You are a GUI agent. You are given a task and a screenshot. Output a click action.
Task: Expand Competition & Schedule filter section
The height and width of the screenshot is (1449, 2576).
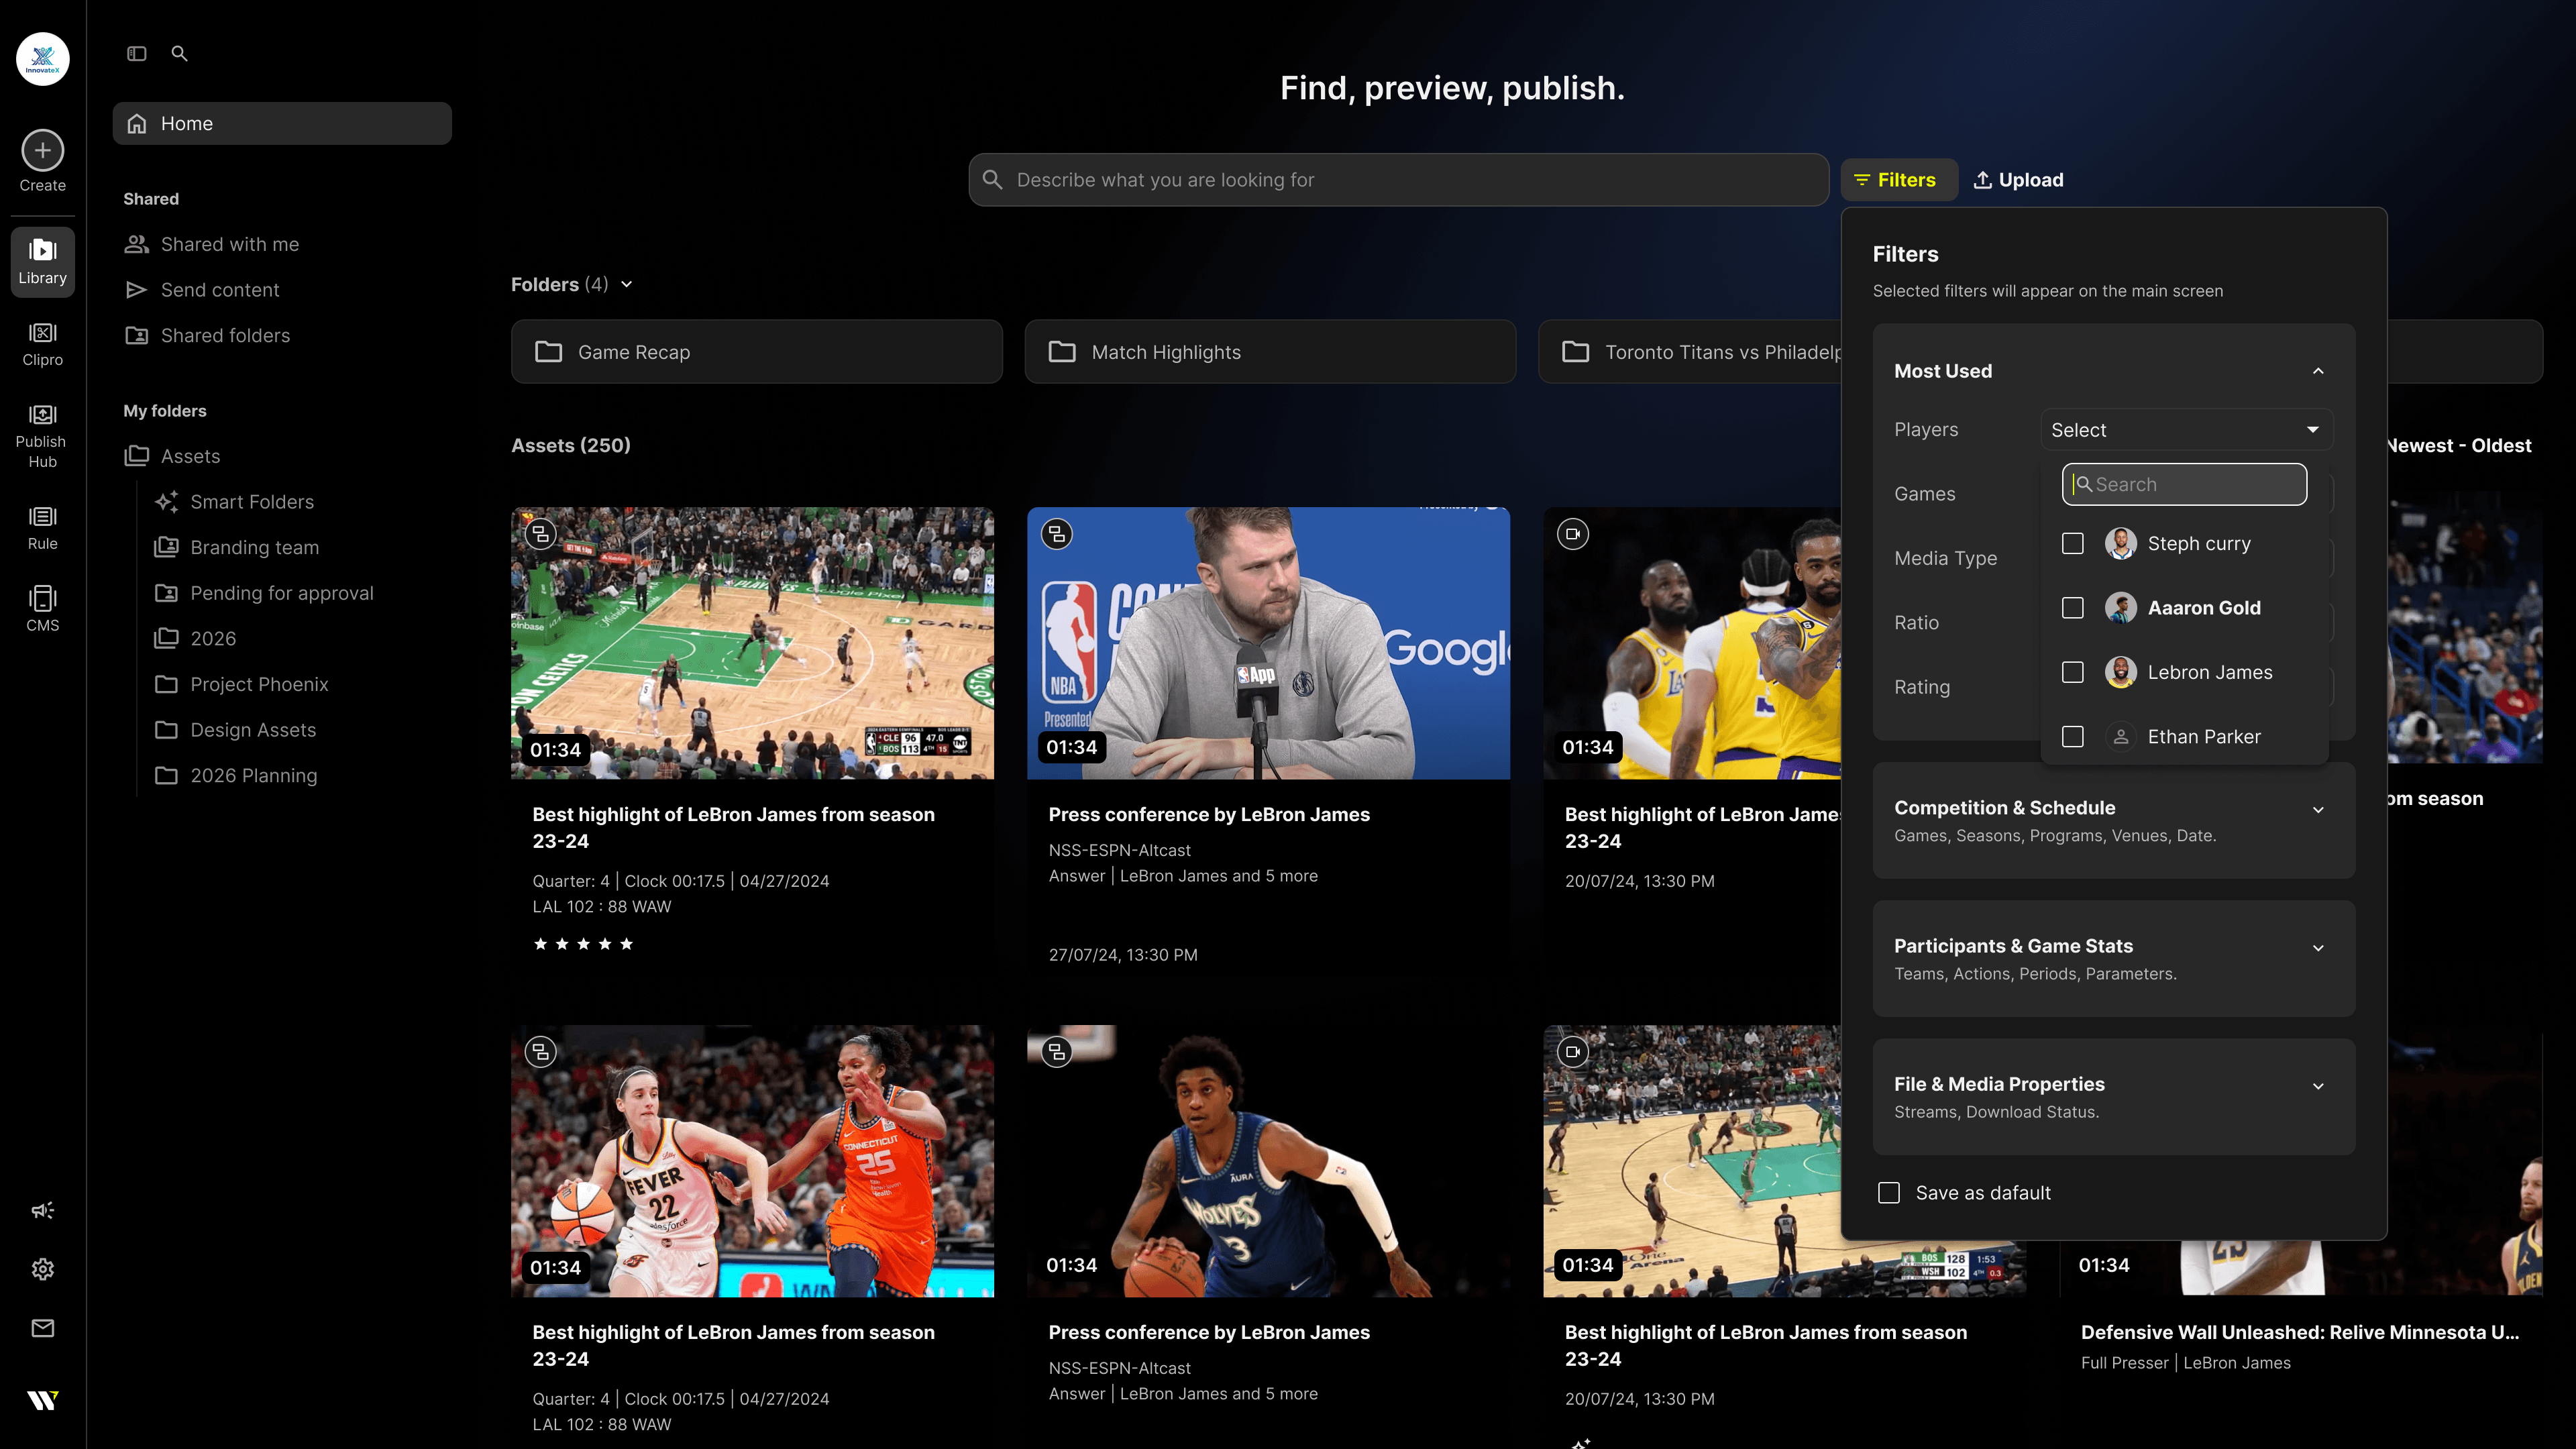pos(2113,820)
